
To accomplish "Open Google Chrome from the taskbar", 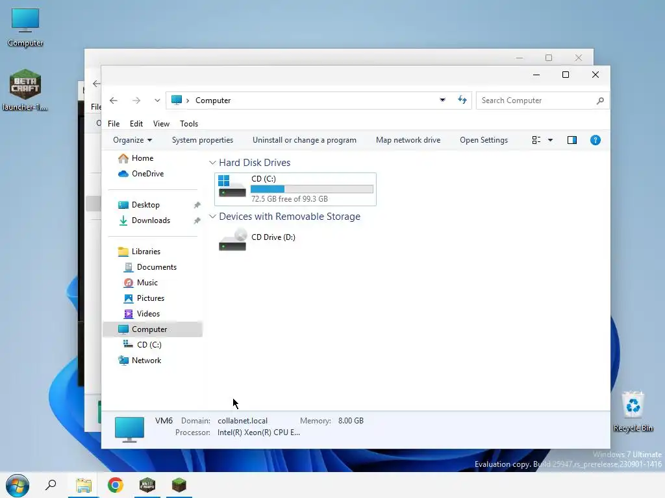I will tap(116, 485).
